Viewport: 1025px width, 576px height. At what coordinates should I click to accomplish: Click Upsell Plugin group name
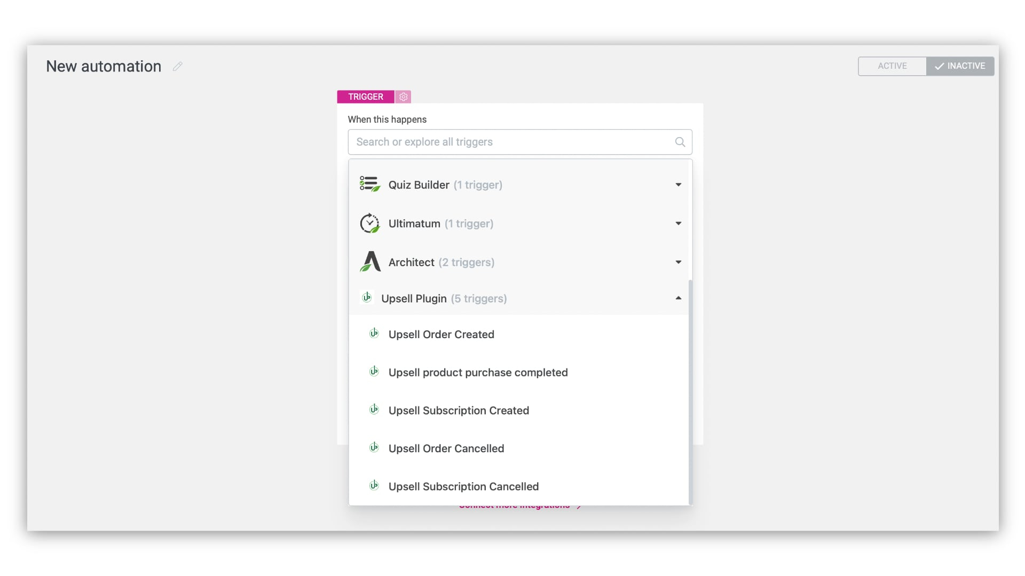tap(414, 299)
